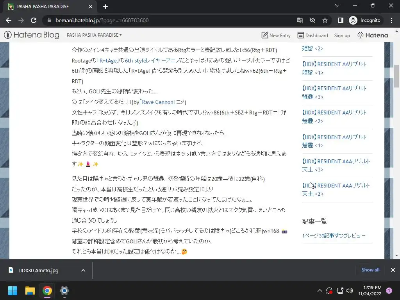
Task: Open RESIDENT AA result 慧靂 <3>
Action: [x=334, y=93]
